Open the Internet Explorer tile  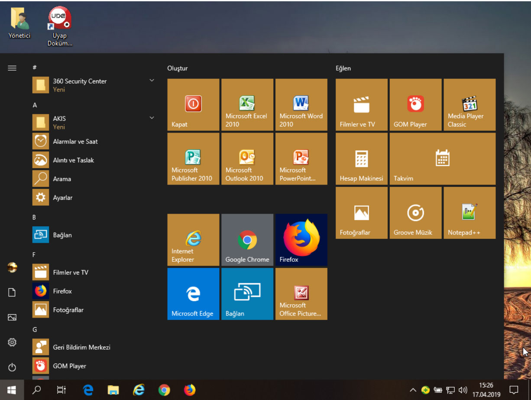pyautogui.click(x=193, y=240)
